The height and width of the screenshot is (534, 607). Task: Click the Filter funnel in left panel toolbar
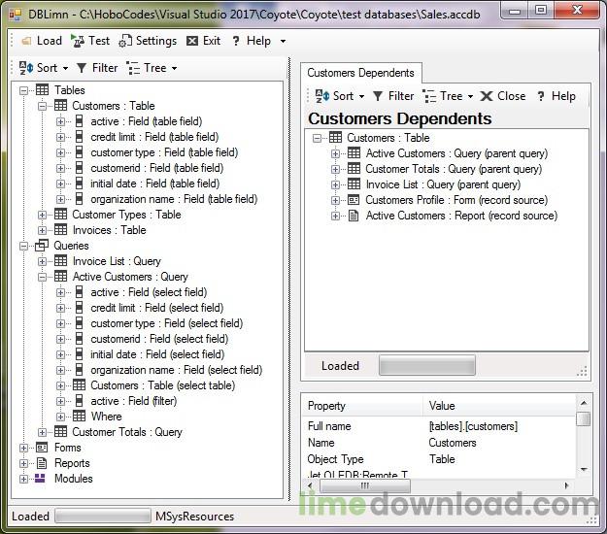point(83,68)
